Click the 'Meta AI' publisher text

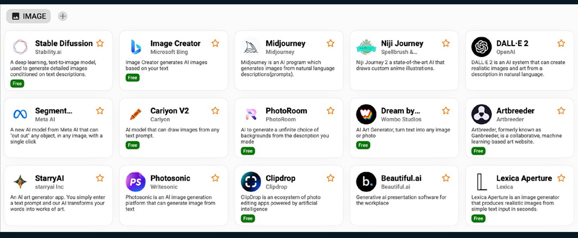click(45, 119)
